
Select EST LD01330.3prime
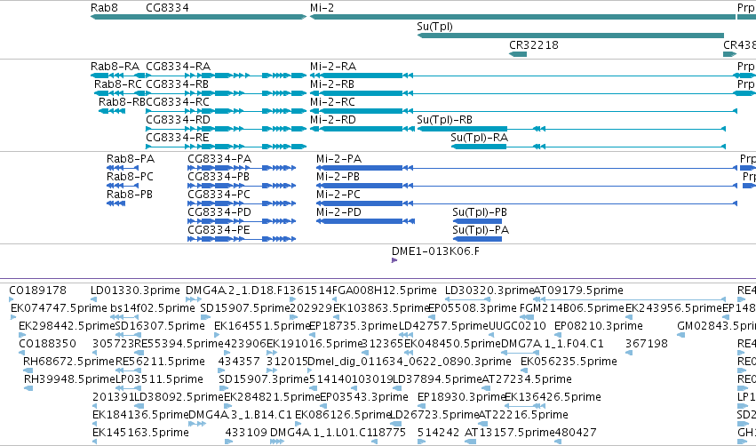tap(135, 291)
